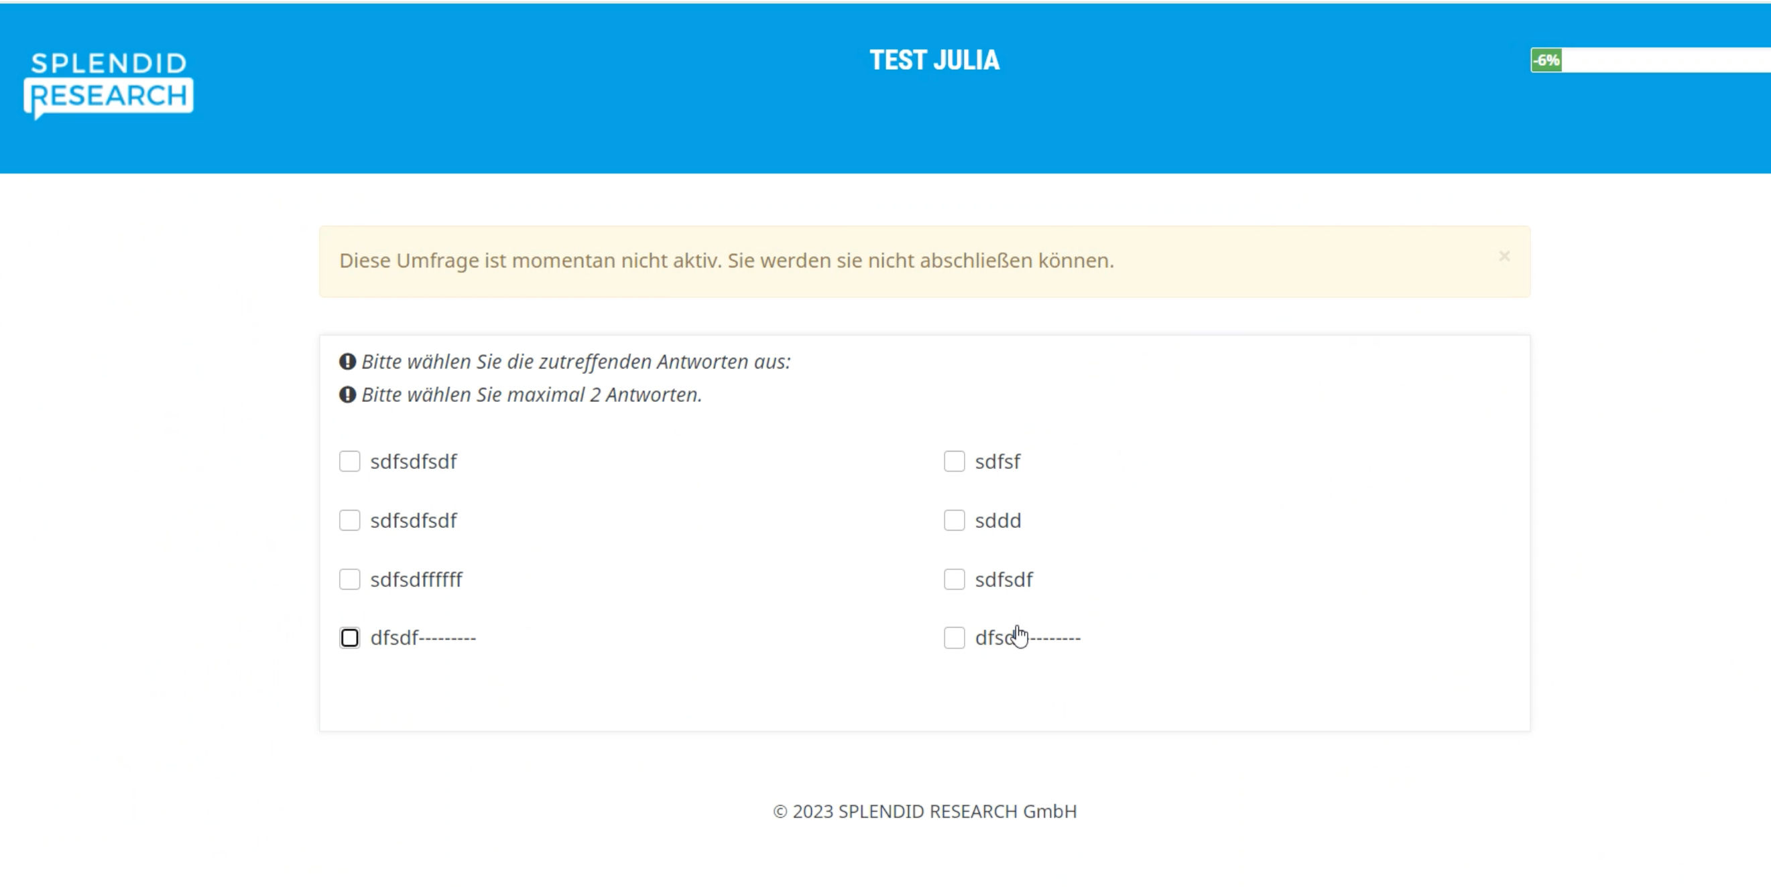
Task: Click the 'Bitte wählen Sie maximal 2 Antworten' hint
Action: pos(531,395)
